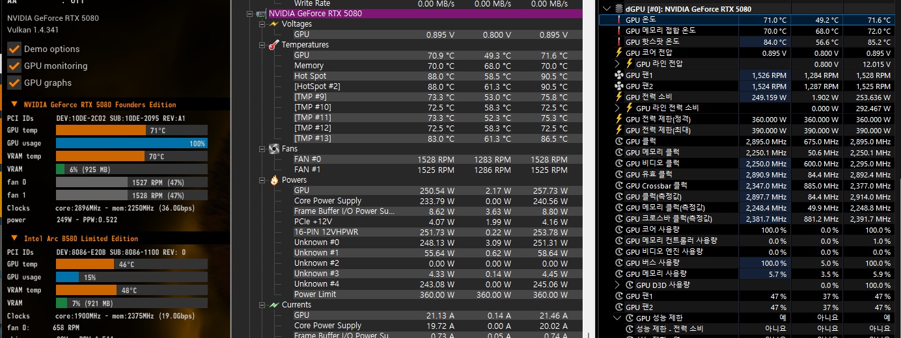Click the Arc B580 GPU usage 15% bar
This screenshot has height=338, width=901.
[132, 278]
